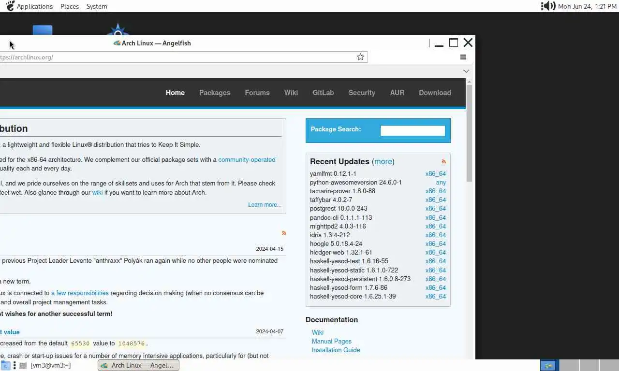
Task: Open file manager icon in bottom panel
Action: tap(5, 366)
